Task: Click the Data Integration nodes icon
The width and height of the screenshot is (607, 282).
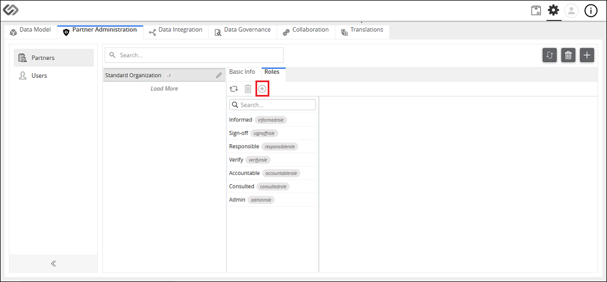Action: click(152, 33)
